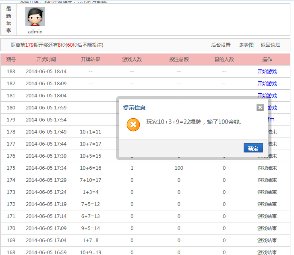The image size is (294, 255).
Task: Click the 提示信息 dialog title
Action: pyautogui.click(x=134, y=108)
